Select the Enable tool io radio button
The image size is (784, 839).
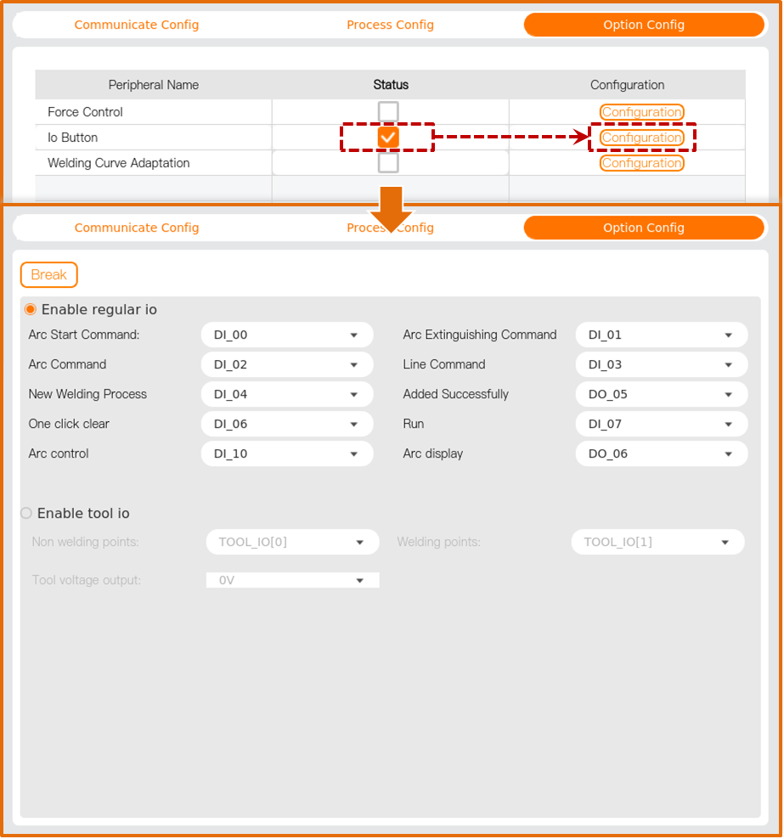pyautogui.click(x=26, y=513)
